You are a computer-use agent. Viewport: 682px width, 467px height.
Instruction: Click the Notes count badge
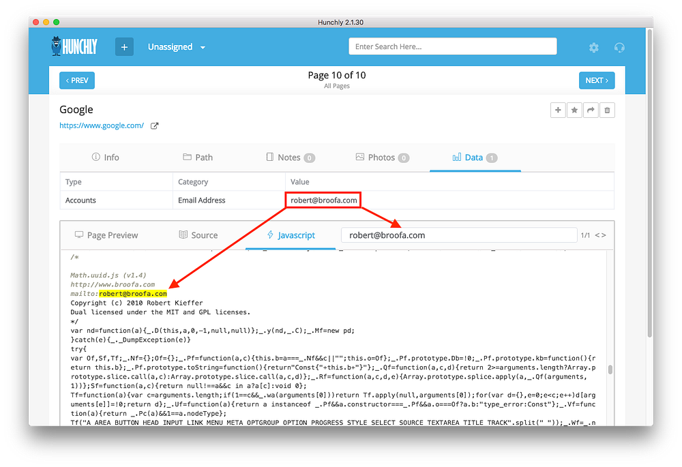click(x=309, y=158)
